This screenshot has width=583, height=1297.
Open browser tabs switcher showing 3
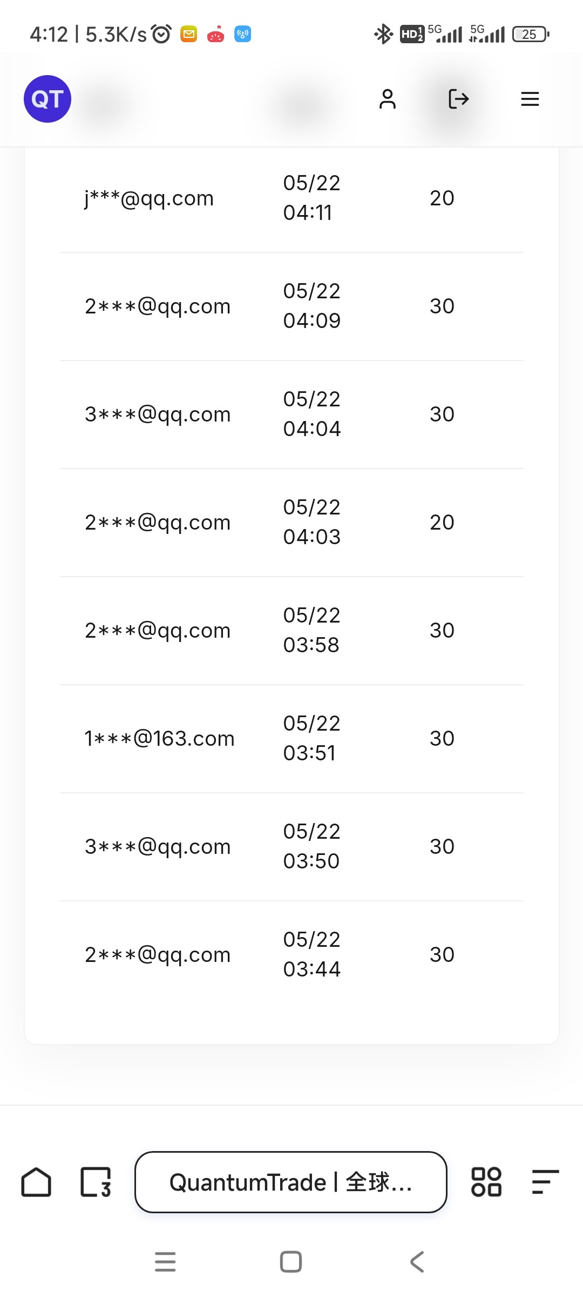point(96,1182)
